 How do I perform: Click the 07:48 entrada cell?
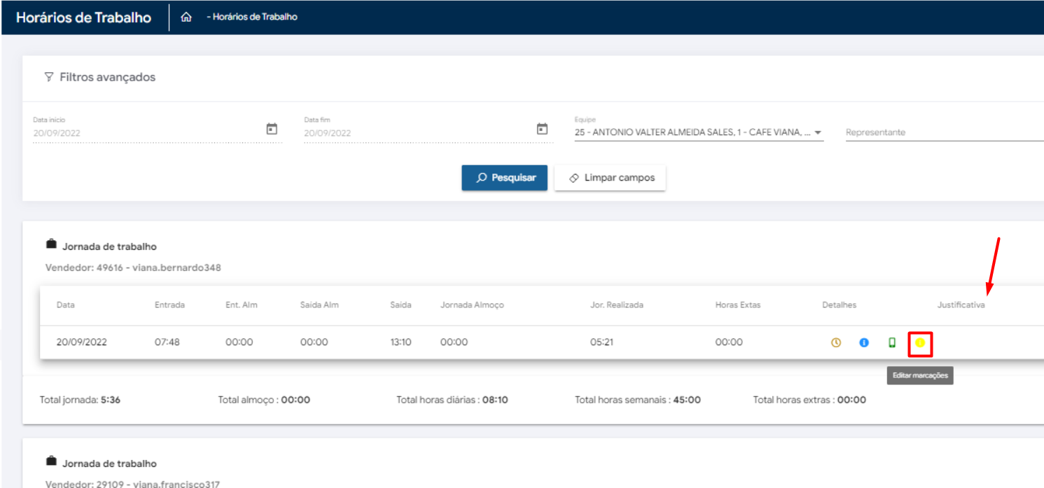[x=167, y=342]
